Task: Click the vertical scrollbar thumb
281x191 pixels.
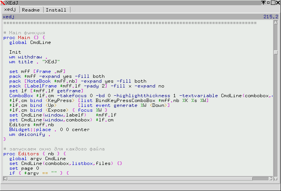Action: [276, 52]
